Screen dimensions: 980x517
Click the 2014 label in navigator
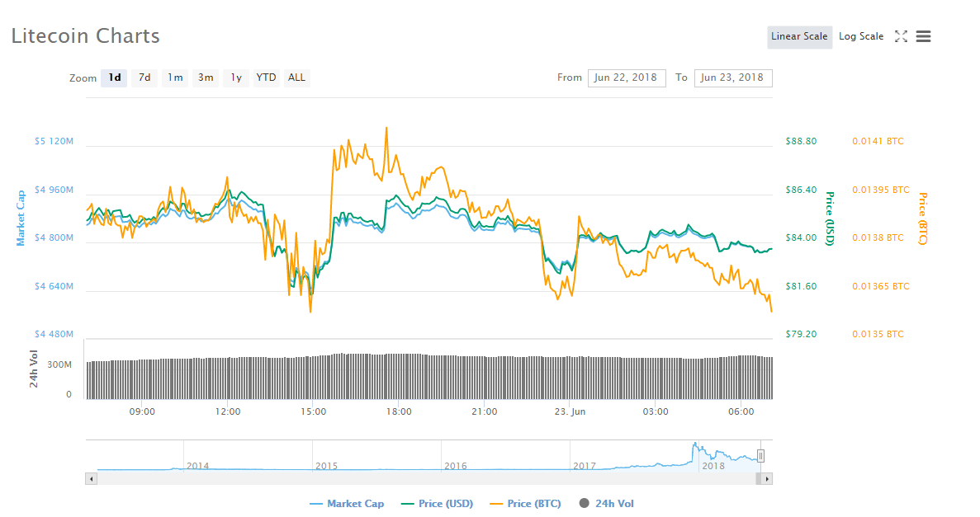tap(197, 466)
